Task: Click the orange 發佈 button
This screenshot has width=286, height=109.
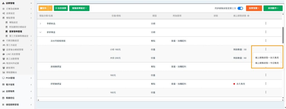Action: pos(43,8)
